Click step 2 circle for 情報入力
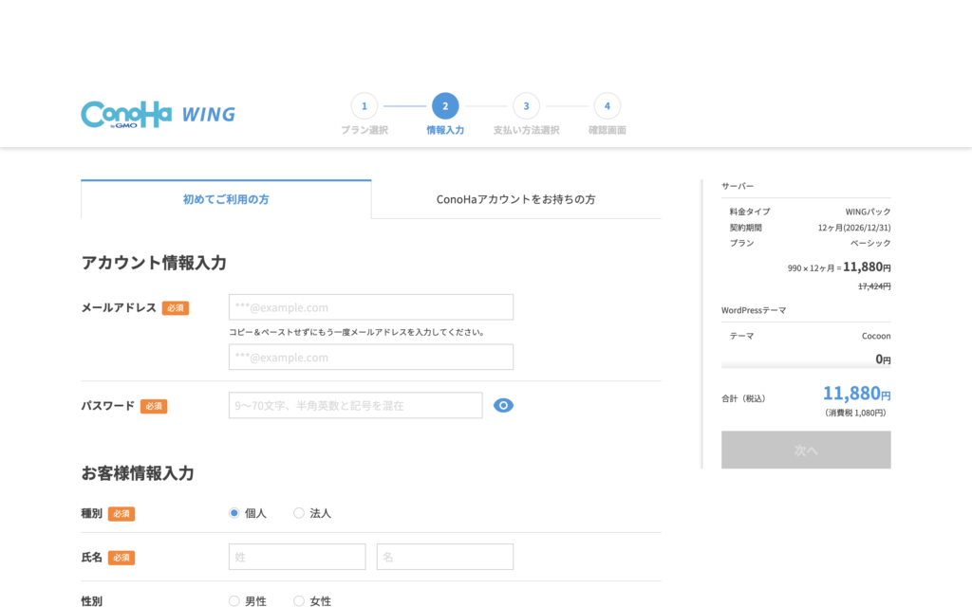972x607 pixels. (445, 106)
